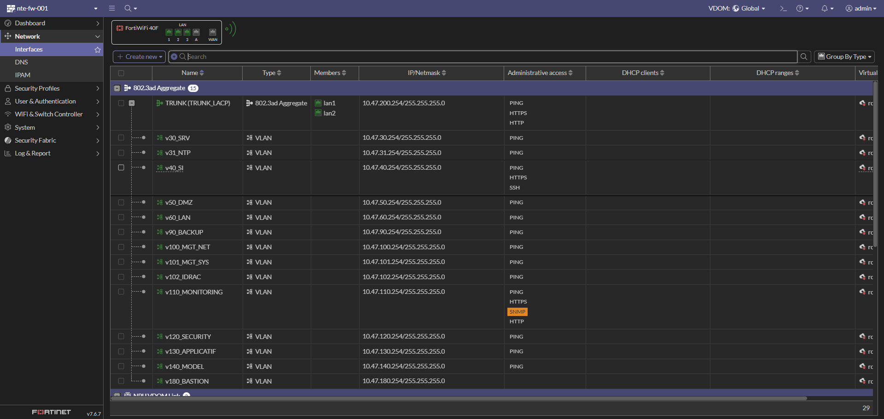Collapse the Network menu section
The height and width of the screenshot is (419, 884).
[52, 36]
